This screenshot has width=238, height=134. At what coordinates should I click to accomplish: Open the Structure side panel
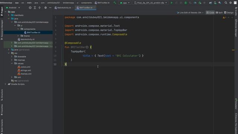coord(2,95)
